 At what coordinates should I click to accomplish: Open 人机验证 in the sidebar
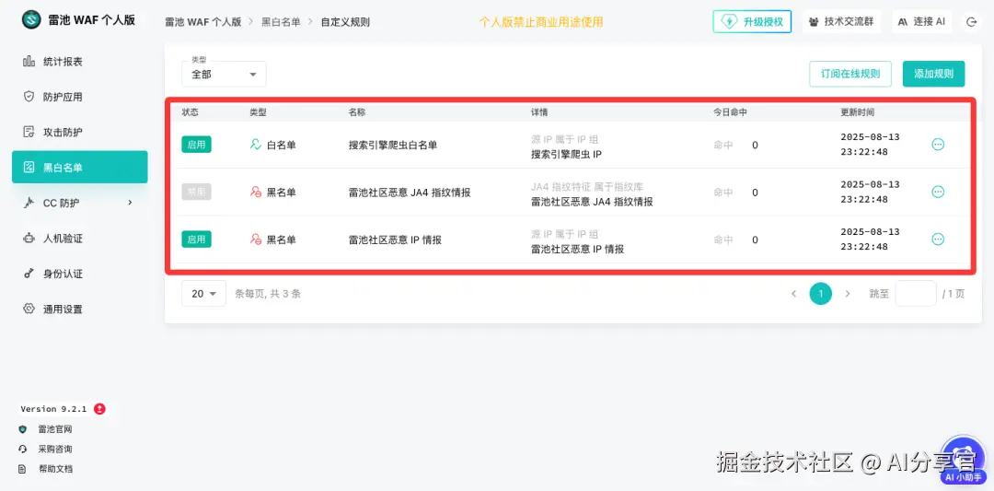pyautogui.click(x=80, y=239)
